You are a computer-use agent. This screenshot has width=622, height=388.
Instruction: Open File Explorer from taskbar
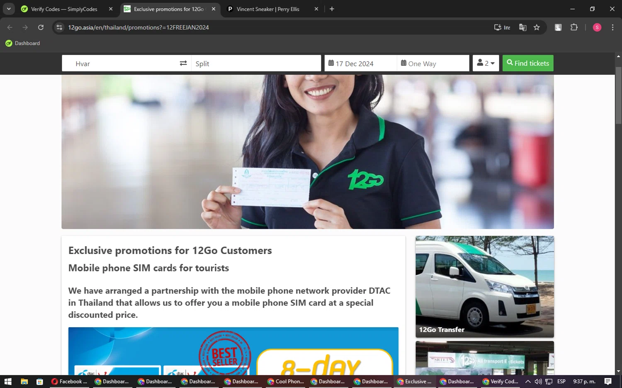click(24, 381)
